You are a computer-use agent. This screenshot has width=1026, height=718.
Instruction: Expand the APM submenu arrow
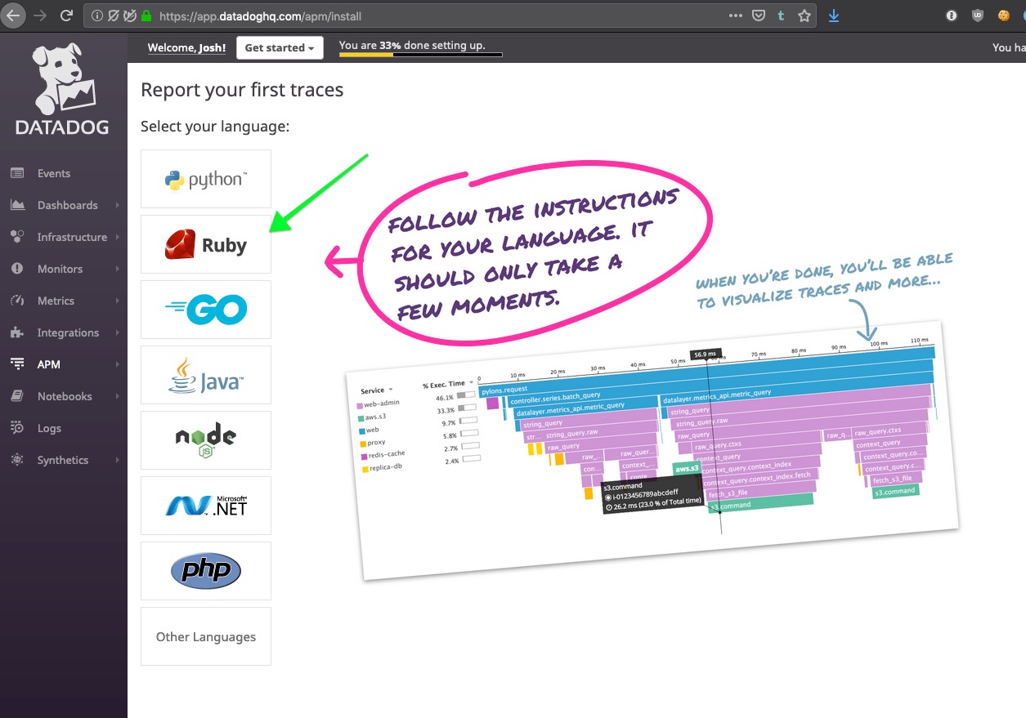coord(118,364)
